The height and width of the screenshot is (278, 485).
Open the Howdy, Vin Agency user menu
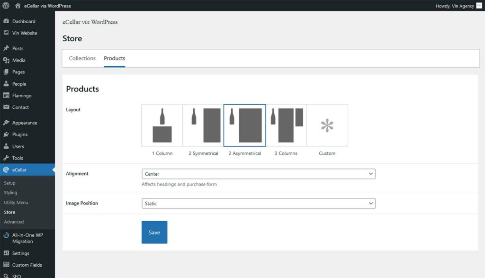[x=455, y=6]
